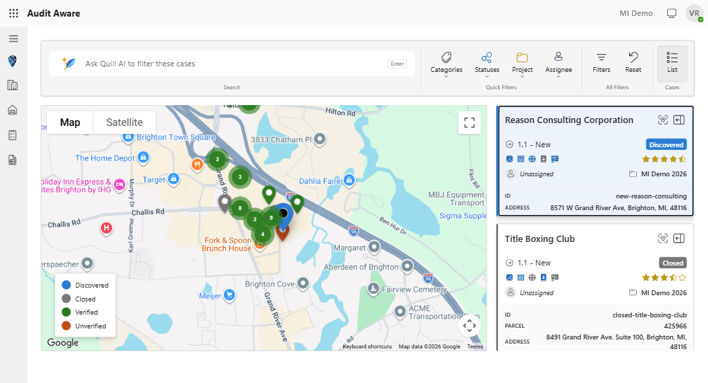Image resolution: width=708 pixels, height=383 pixels.
Task: Click the open-panel icon on Reason Consulting card
Action: point(679,120)
